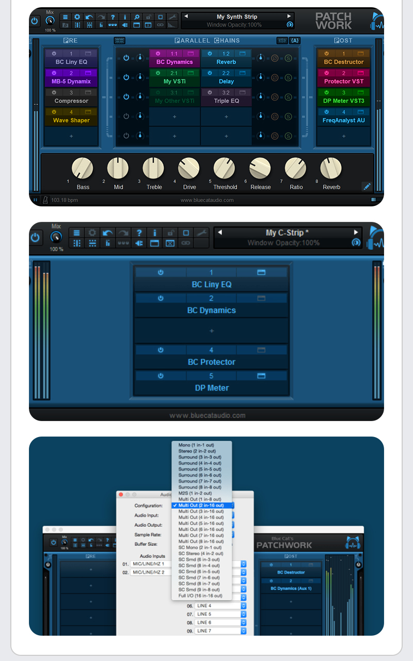Toggle main bypass power button in My Synth Strip

coord(35,21)
